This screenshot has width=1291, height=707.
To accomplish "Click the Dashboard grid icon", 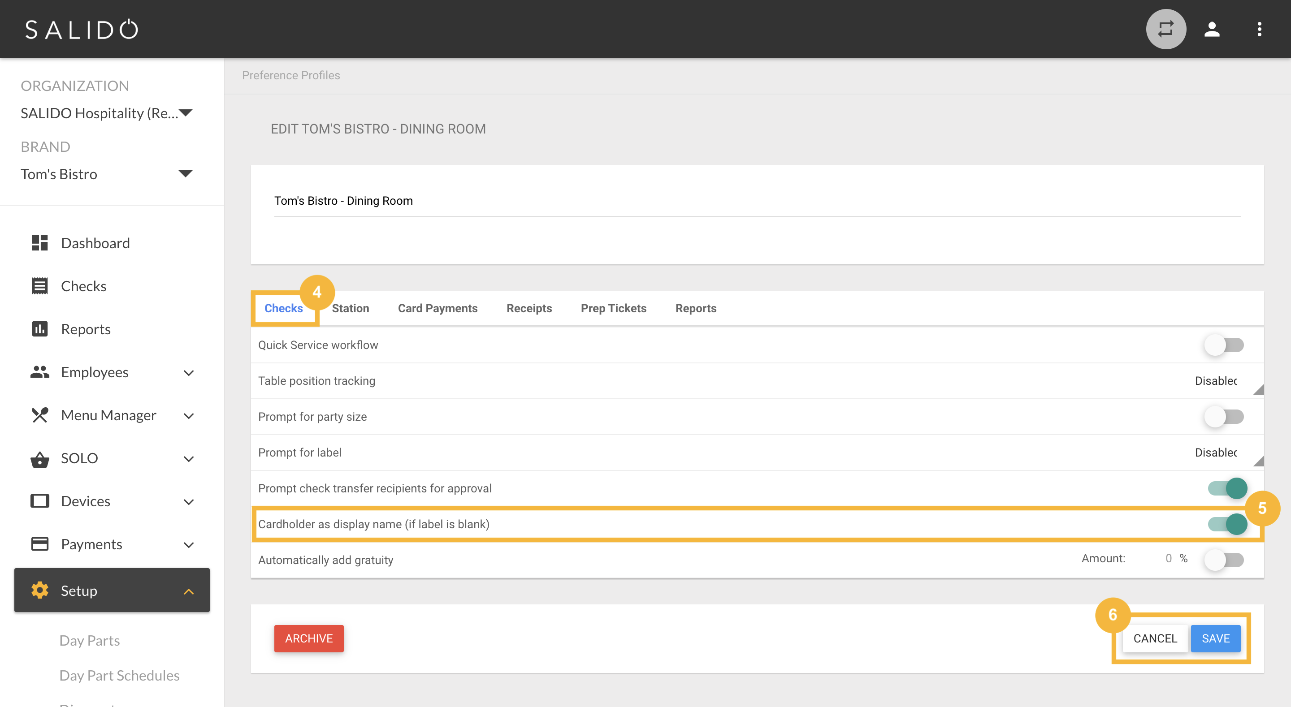I will pos(39,243).
